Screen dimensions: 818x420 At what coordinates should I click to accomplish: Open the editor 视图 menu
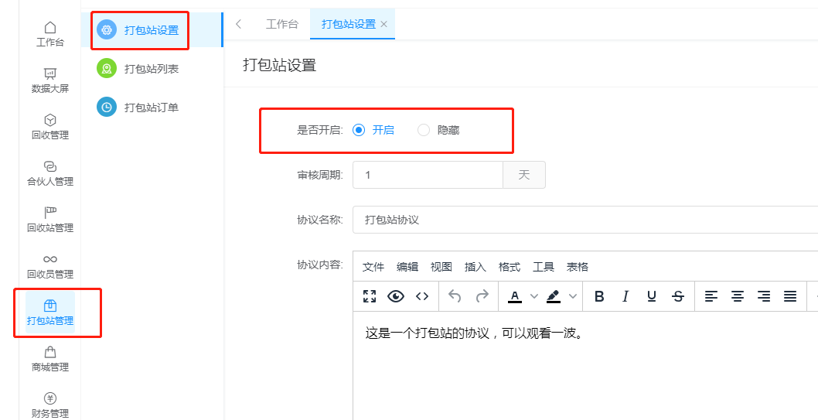(441, 267)
